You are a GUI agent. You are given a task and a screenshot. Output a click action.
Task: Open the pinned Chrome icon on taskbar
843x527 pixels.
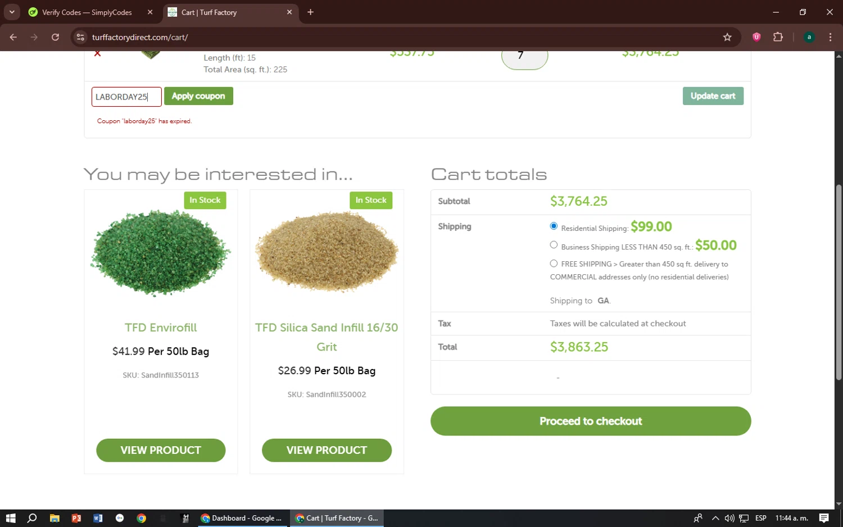click(x=142, y=518)
